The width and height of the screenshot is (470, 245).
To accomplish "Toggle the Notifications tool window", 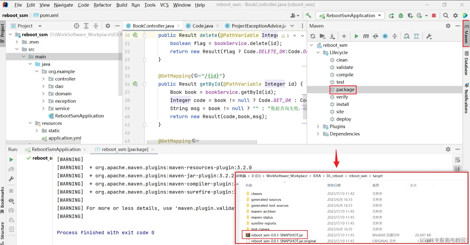I will (x=467, y=99).
